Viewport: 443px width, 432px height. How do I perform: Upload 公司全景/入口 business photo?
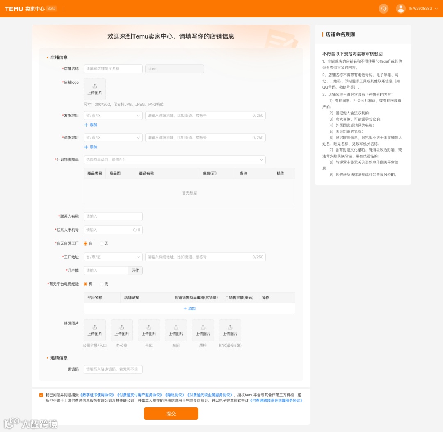click(95, 330)
